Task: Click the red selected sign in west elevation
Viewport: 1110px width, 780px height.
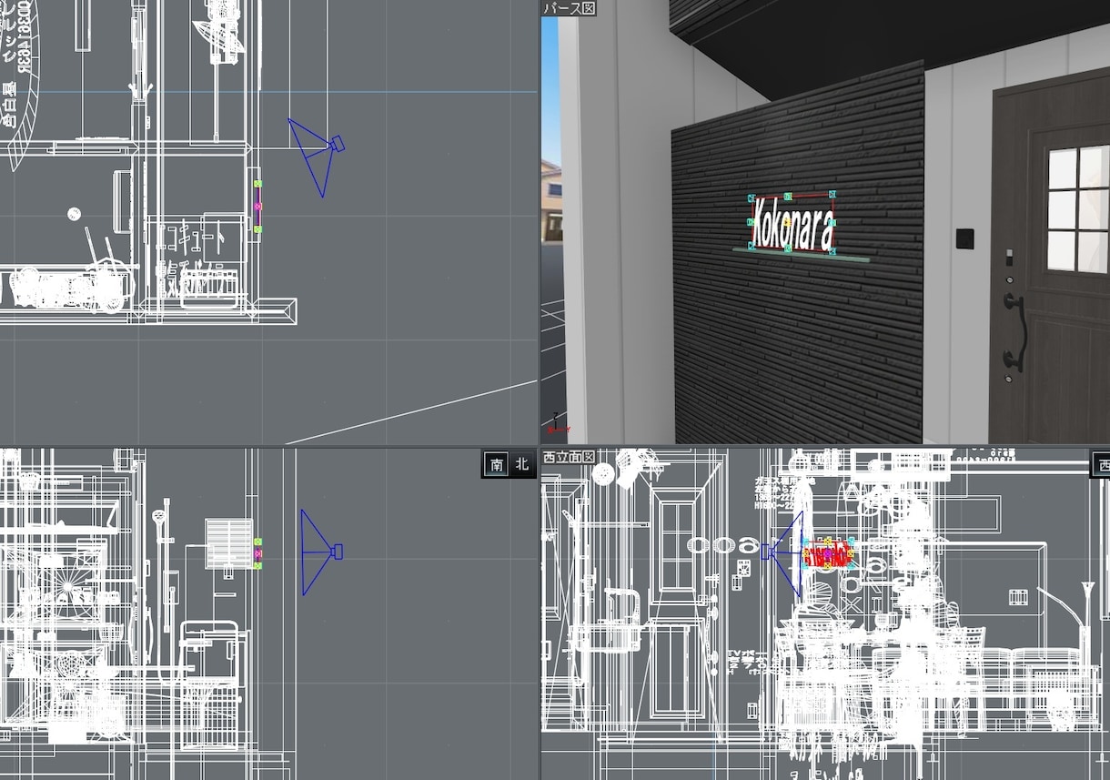Action: tap(828, 553)
